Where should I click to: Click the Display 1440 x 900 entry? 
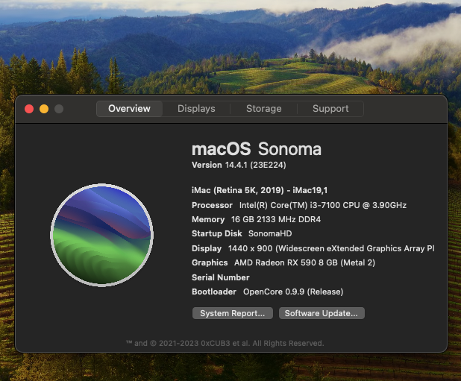[313, 248]
